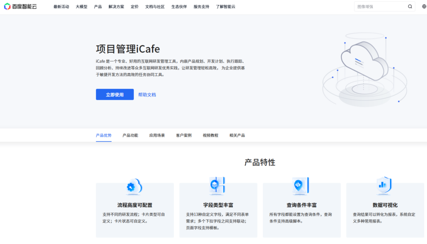Click the 查询条件丰富 location-pin icon
This screenshot has height=244, width=427.
coord(301,187)
